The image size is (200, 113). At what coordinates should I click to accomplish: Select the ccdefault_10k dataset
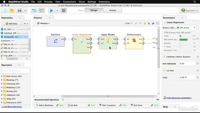15,33
